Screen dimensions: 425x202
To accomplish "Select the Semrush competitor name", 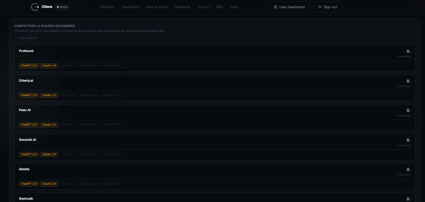I will [26, 199].
